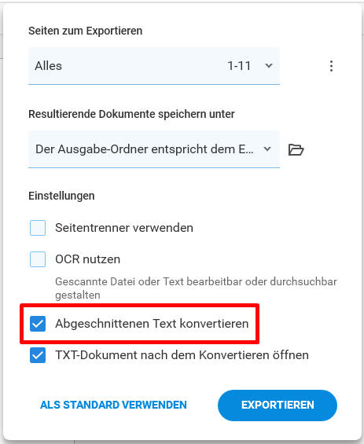Click the Einstellungen section heading
364x444 pixels.
coord(61,196)
